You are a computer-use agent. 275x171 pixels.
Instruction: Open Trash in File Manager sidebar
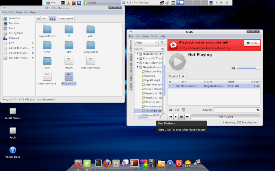click(12, 28)
